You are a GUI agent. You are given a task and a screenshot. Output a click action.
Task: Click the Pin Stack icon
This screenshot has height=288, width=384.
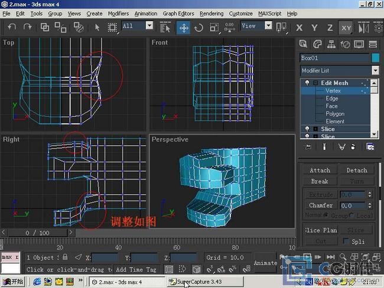(x=307, y=146)
